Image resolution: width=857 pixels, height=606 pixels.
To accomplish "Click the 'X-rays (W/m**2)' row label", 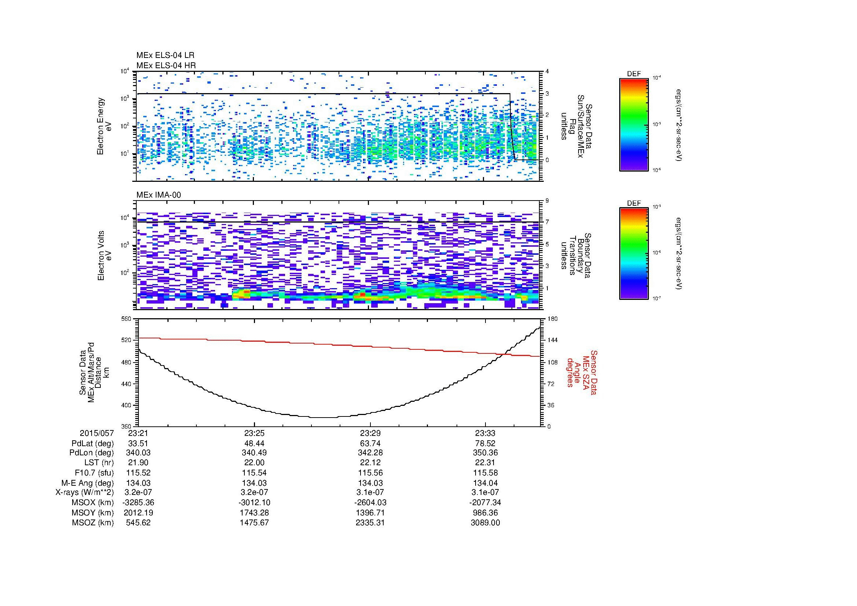I will coord(84,492).
